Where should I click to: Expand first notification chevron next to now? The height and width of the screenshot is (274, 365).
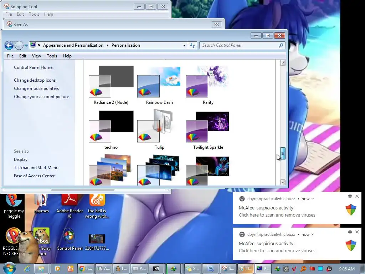click(x=313, y=199)
